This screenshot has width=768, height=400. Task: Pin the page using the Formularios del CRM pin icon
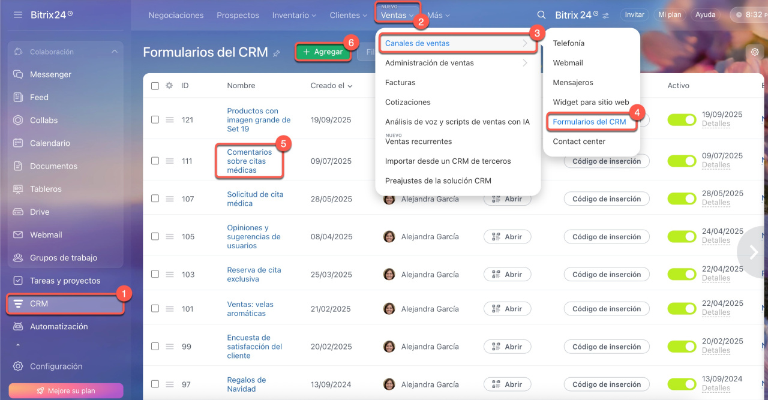click(x=277, y=53)
